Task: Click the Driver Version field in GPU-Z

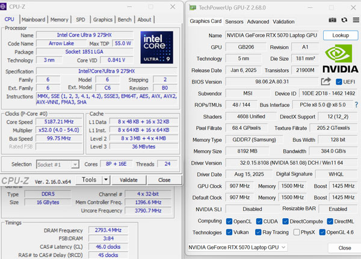Action: click(x=291, y=163)
